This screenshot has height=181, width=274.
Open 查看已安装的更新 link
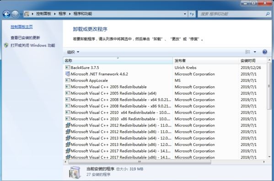[25, 37]
